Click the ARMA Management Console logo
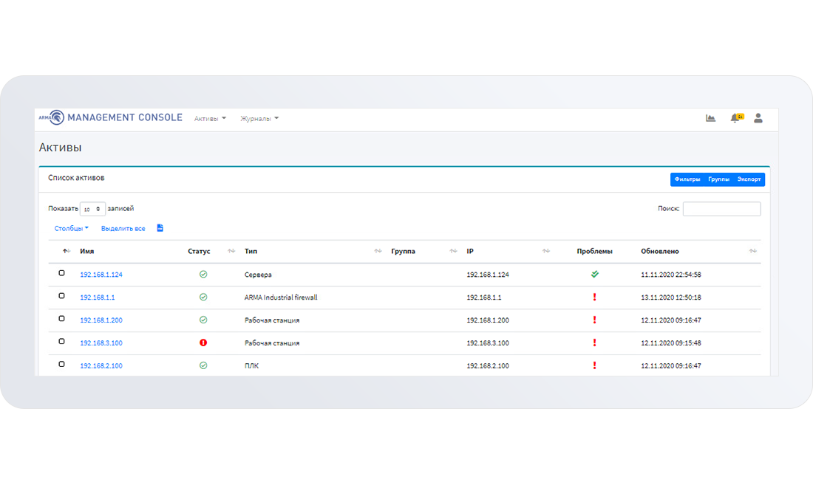813x485 pixels. coord(111,118)
